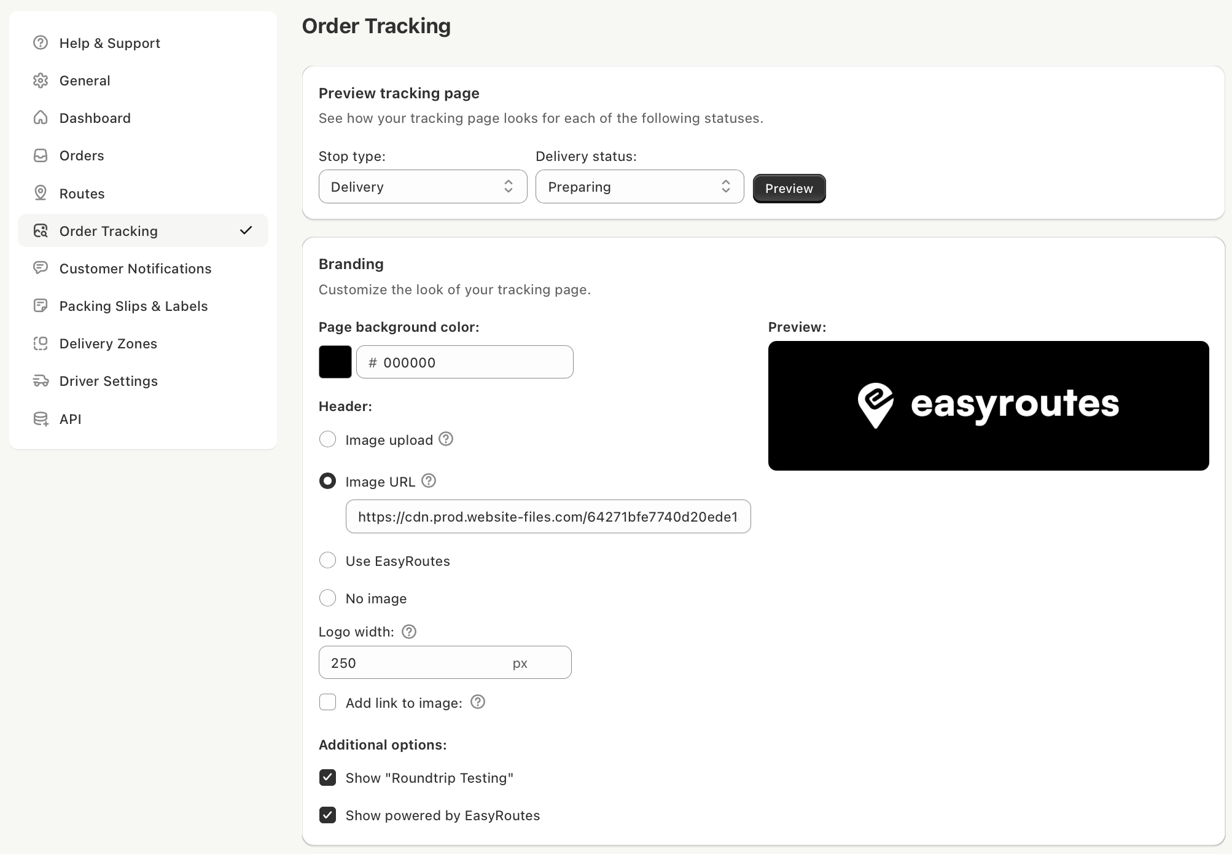Image resolution: width=1232 pixels, height=854 pixels.
Task: Click the Help & Support question mark icon
Action: pos(41,43)
